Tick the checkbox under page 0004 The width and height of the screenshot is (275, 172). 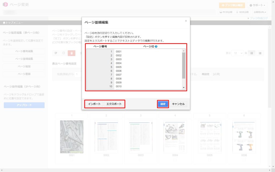click(175, 160)
